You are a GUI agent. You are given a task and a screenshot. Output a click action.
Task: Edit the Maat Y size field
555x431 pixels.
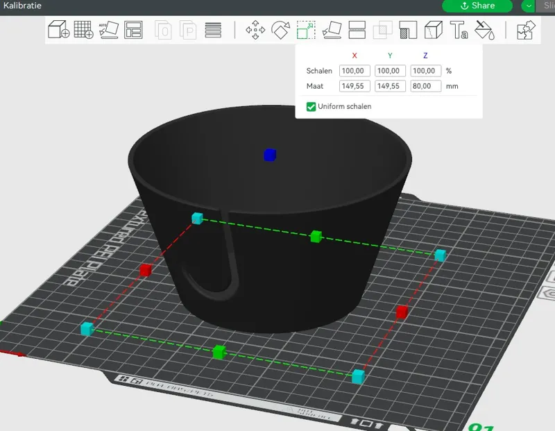390,86
